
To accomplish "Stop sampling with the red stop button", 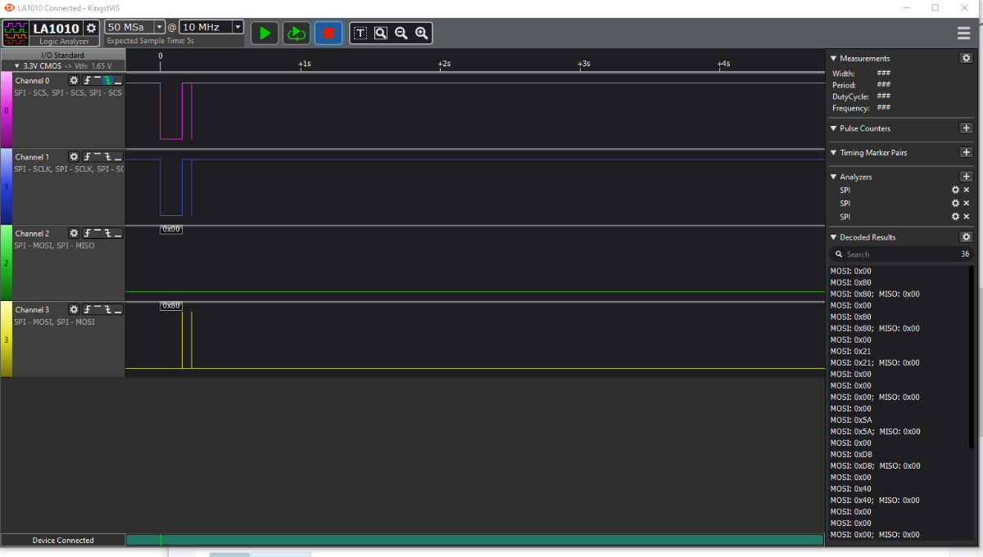I will click(x=328, y=33).
